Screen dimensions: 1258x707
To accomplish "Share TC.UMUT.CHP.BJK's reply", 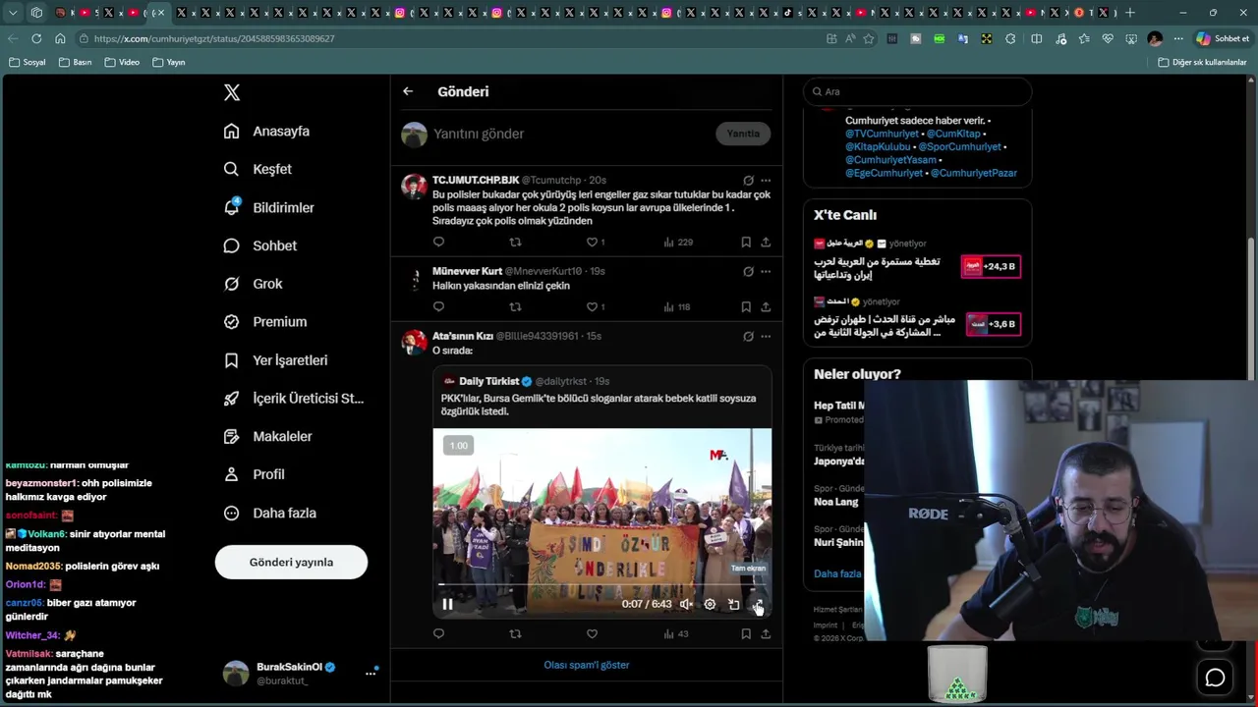I will click(x=766, y=242).
